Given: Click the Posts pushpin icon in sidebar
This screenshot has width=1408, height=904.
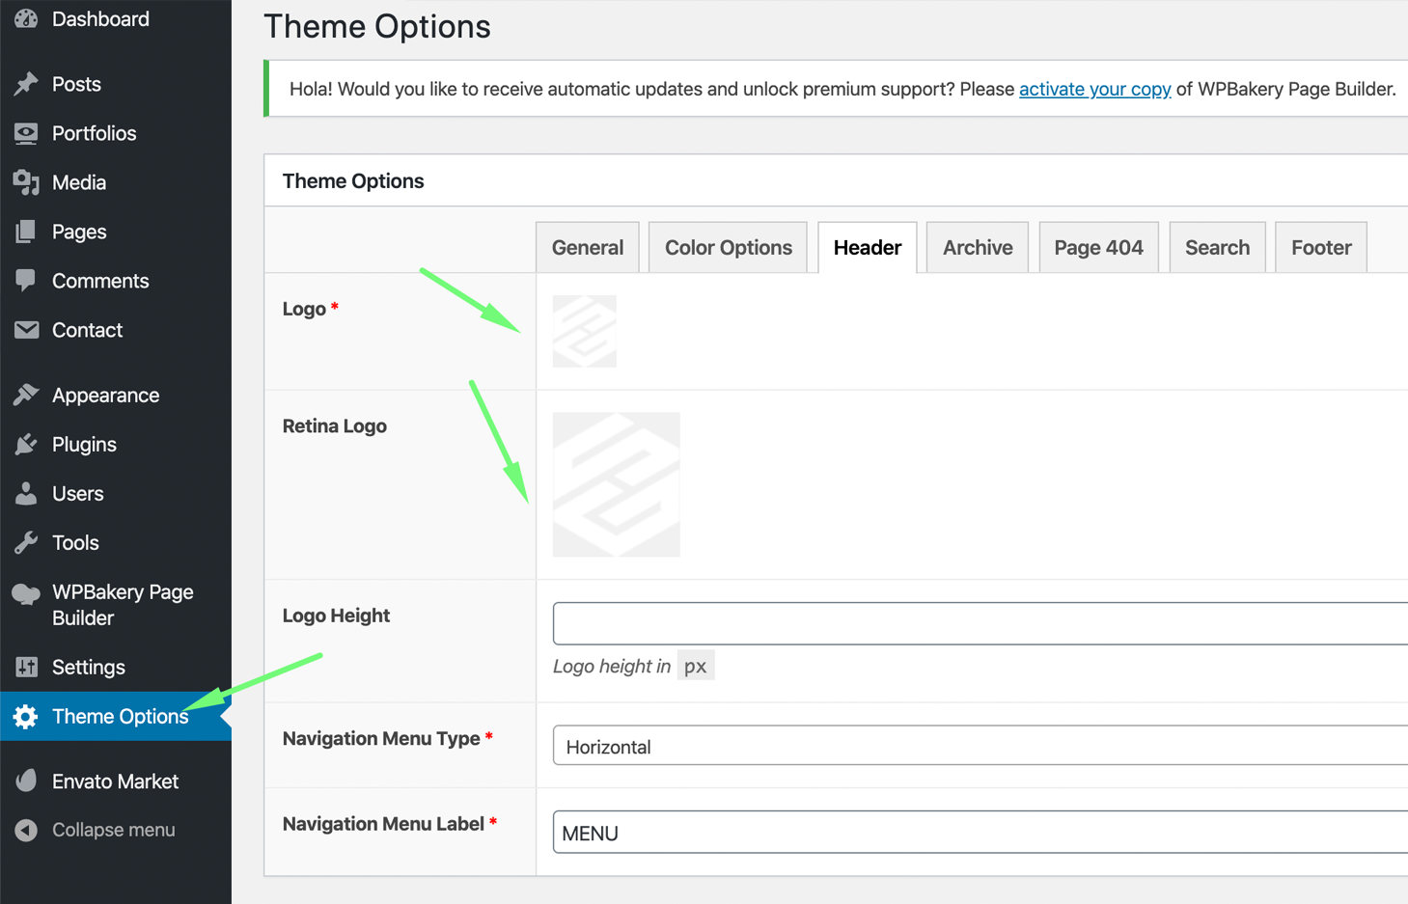Looking at the screenshot, I should (26, 84).
